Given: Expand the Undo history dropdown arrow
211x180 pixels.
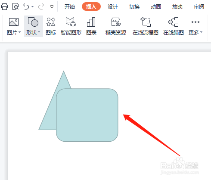Looking at the screenshot, I should [33, 6].
